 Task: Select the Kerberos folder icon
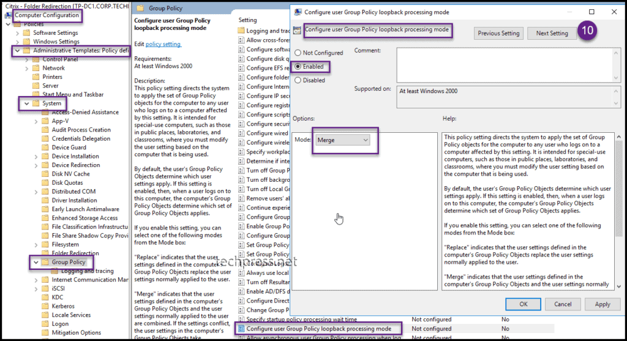tap(45, 306)
